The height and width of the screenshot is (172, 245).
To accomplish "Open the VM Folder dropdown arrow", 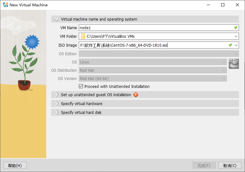I will (x=236, y=36).
